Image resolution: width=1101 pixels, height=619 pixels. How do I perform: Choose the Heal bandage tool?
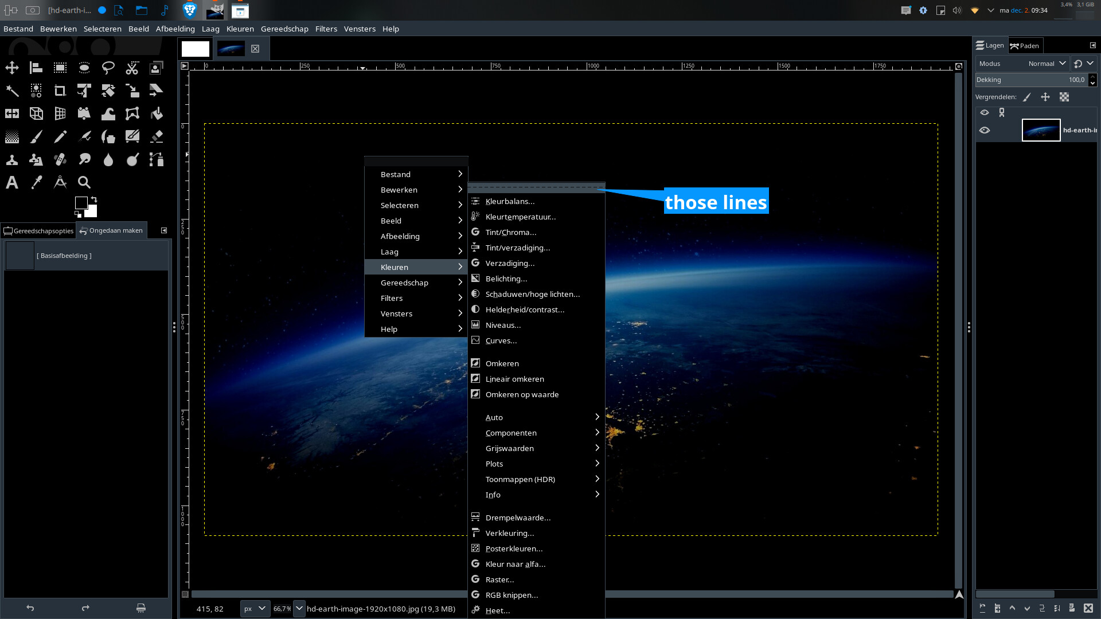(x=60, y=159)
